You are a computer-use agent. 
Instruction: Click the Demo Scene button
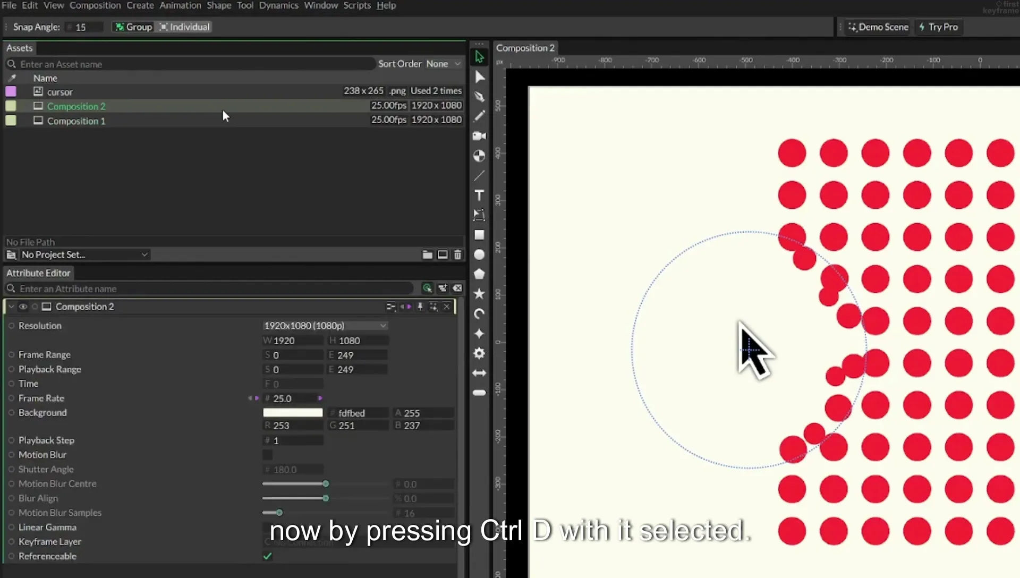[x=878, y=27]
